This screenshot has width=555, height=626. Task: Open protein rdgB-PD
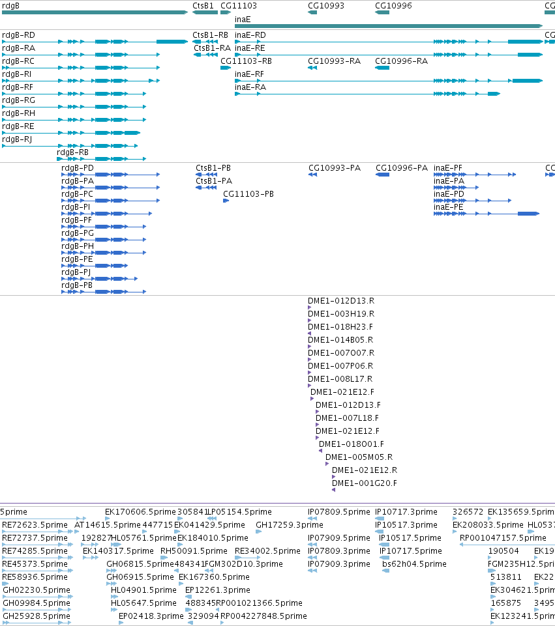coord(78,168)
